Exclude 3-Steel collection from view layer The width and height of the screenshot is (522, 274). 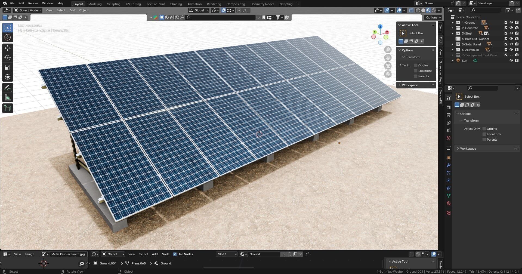click(x=506, y=33)
